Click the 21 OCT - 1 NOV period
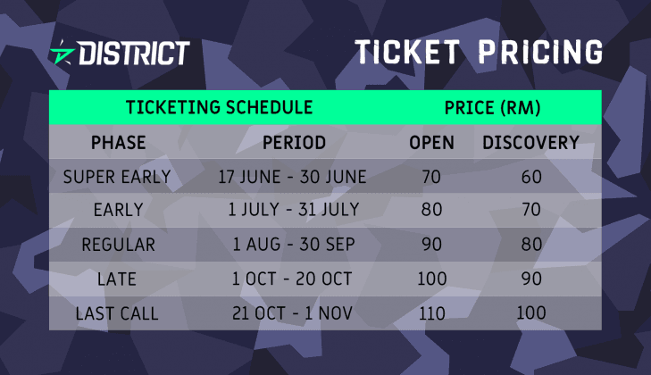 (292, 313)
